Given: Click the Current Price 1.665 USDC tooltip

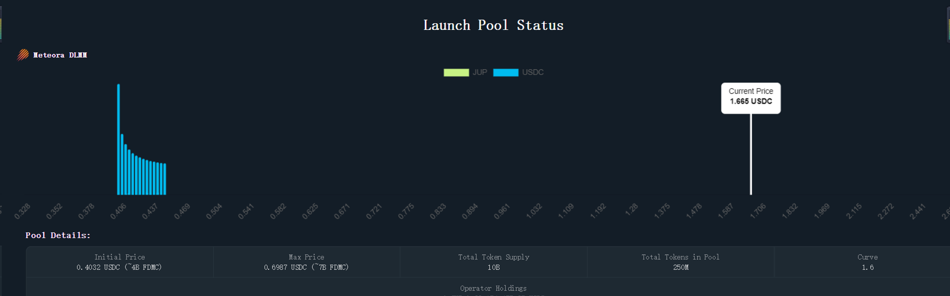Looking at the screenshot, I should pos(750,98).
